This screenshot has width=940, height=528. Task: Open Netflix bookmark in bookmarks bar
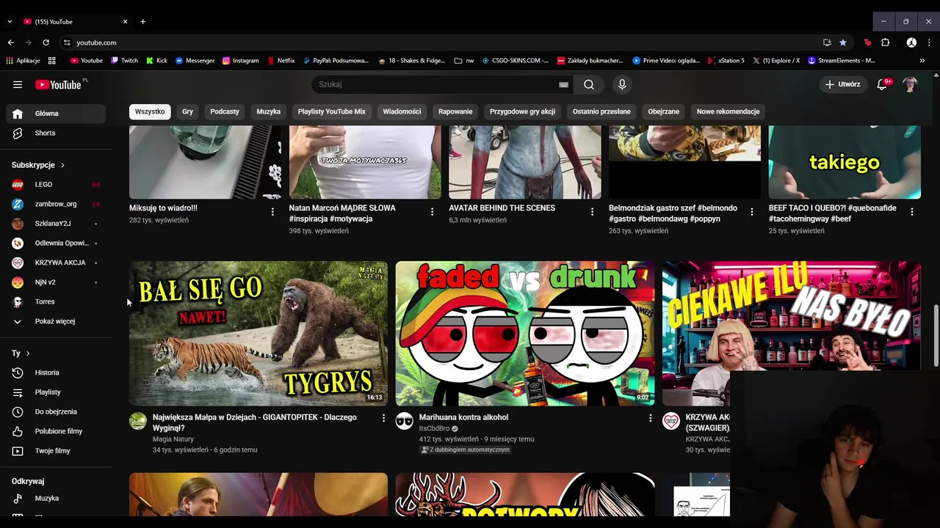[281, 61]
